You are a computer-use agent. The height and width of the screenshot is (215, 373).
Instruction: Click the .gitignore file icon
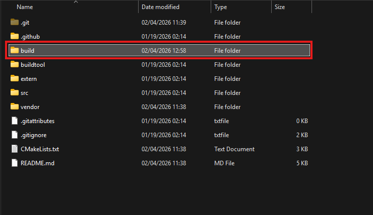pyautogui.click(x=14, y=135)
